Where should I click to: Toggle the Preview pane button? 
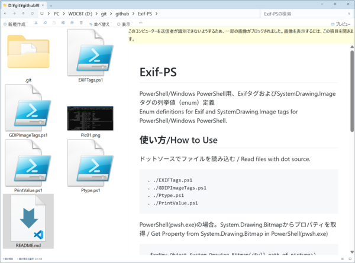click(341, 24)
